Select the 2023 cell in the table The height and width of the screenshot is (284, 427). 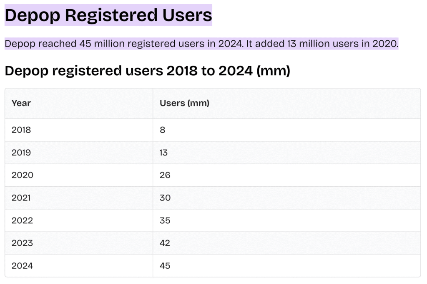tap(22, 243)
